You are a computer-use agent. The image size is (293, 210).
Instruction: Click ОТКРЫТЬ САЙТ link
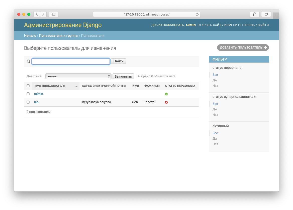tap(209, 25)
